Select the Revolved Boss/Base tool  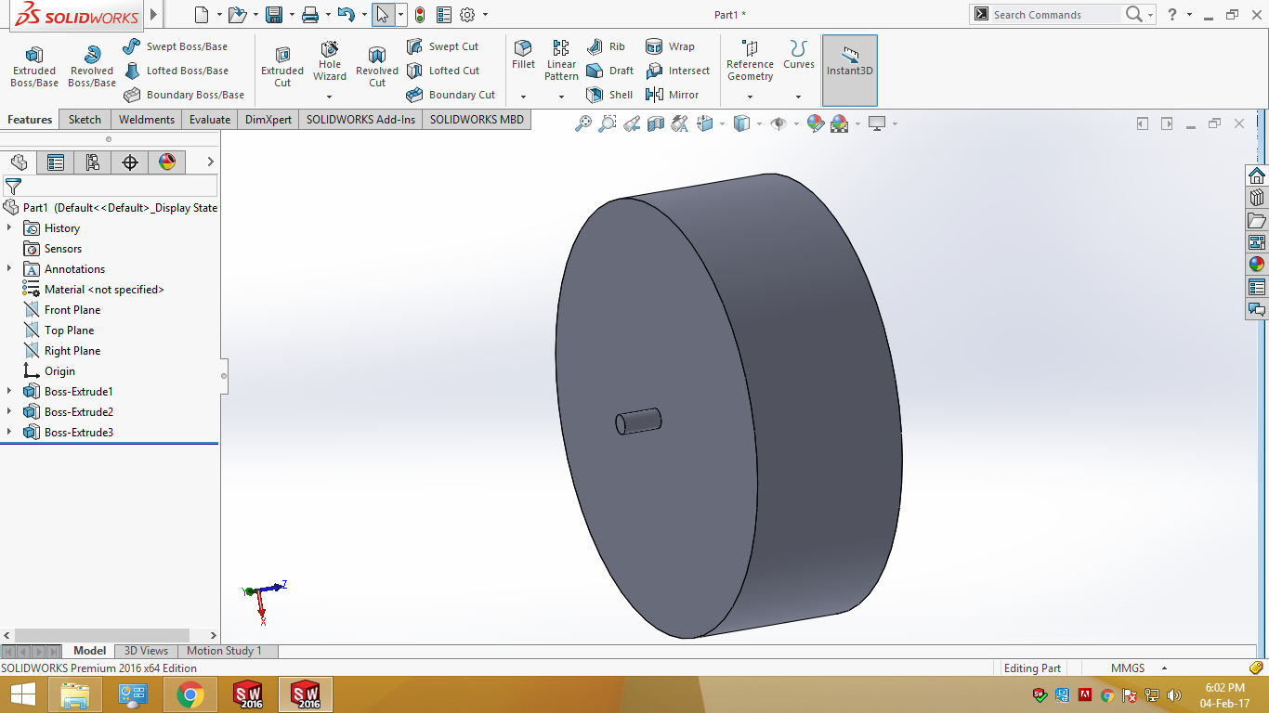[x=92, y=66]
